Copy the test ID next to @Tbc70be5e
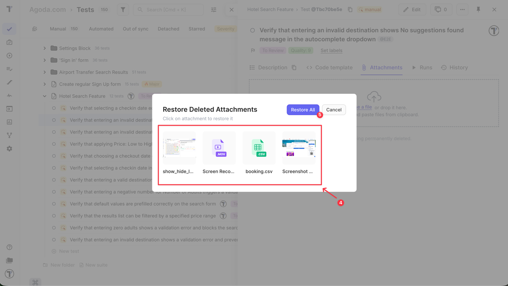The width and height of the screenshot is (508, 286). [x=350, y=9]
